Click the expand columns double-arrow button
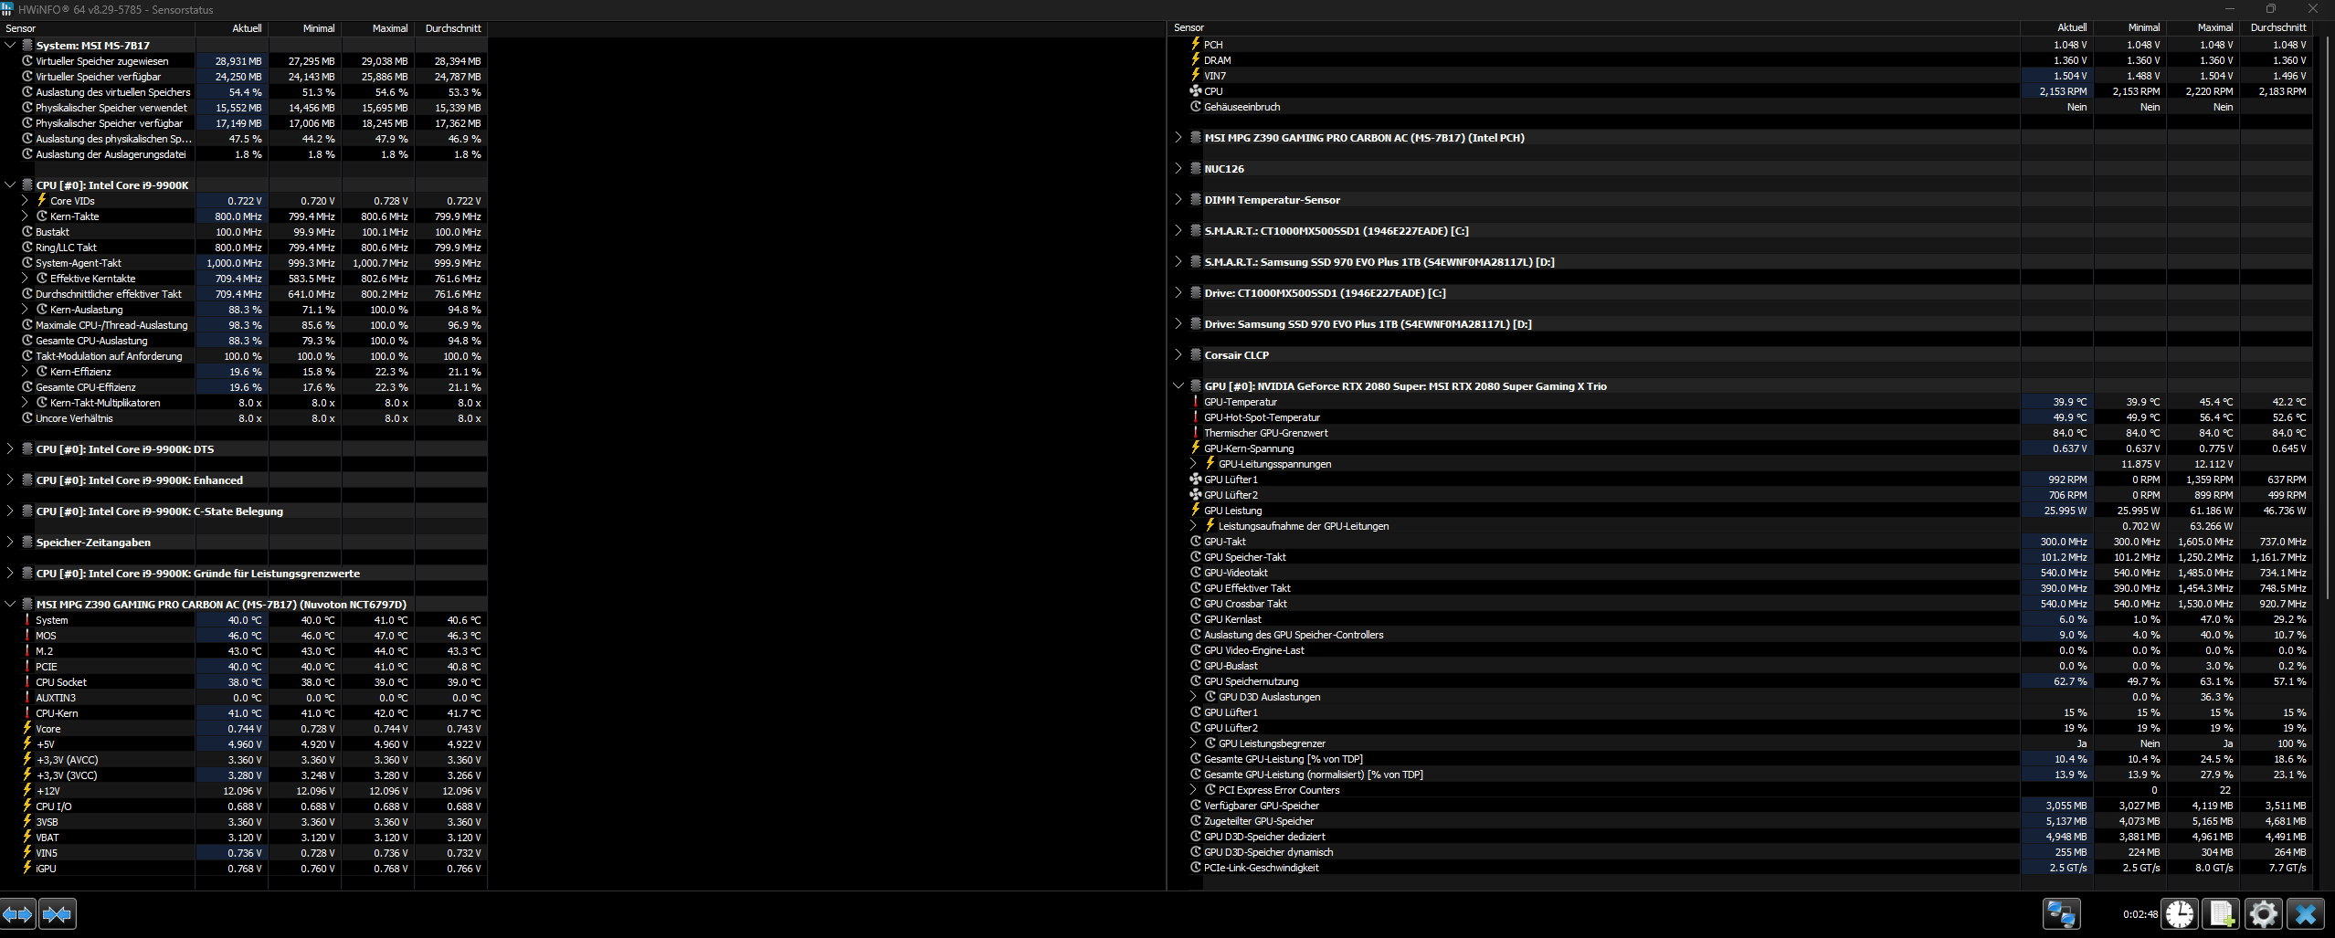The height and width of the screenshot is (938, 2335). (x=18, y=913)
